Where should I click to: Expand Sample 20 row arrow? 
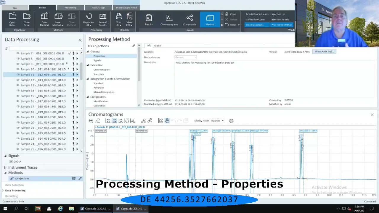coord(77,122)
